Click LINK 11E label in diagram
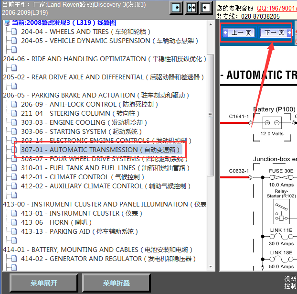 pyautogui.click(x=281, y=230)
